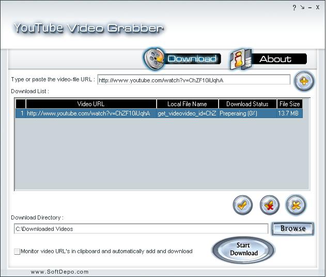The height and width of the screenshot is (277, 326).
Task: Click the diagonal arrow tray icon
Action: click(302, 7)
